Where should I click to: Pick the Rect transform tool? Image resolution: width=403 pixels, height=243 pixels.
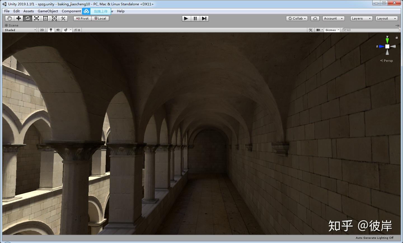[x=45, y=18]
